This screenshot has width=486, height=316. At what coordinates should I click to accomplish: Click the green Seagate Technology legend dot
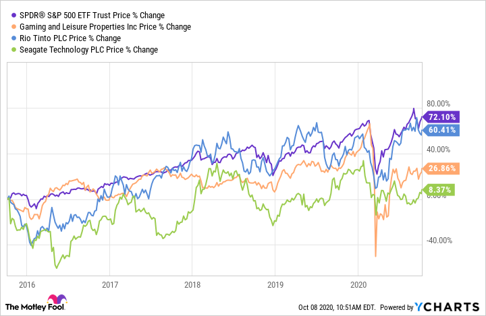click(8, 50)
